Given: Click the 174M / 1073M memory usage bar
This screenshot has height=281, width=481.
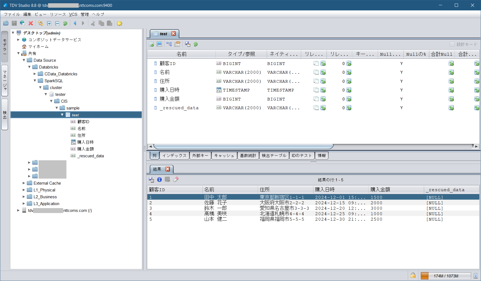Looking at the screenshot, I should point(446,276).
